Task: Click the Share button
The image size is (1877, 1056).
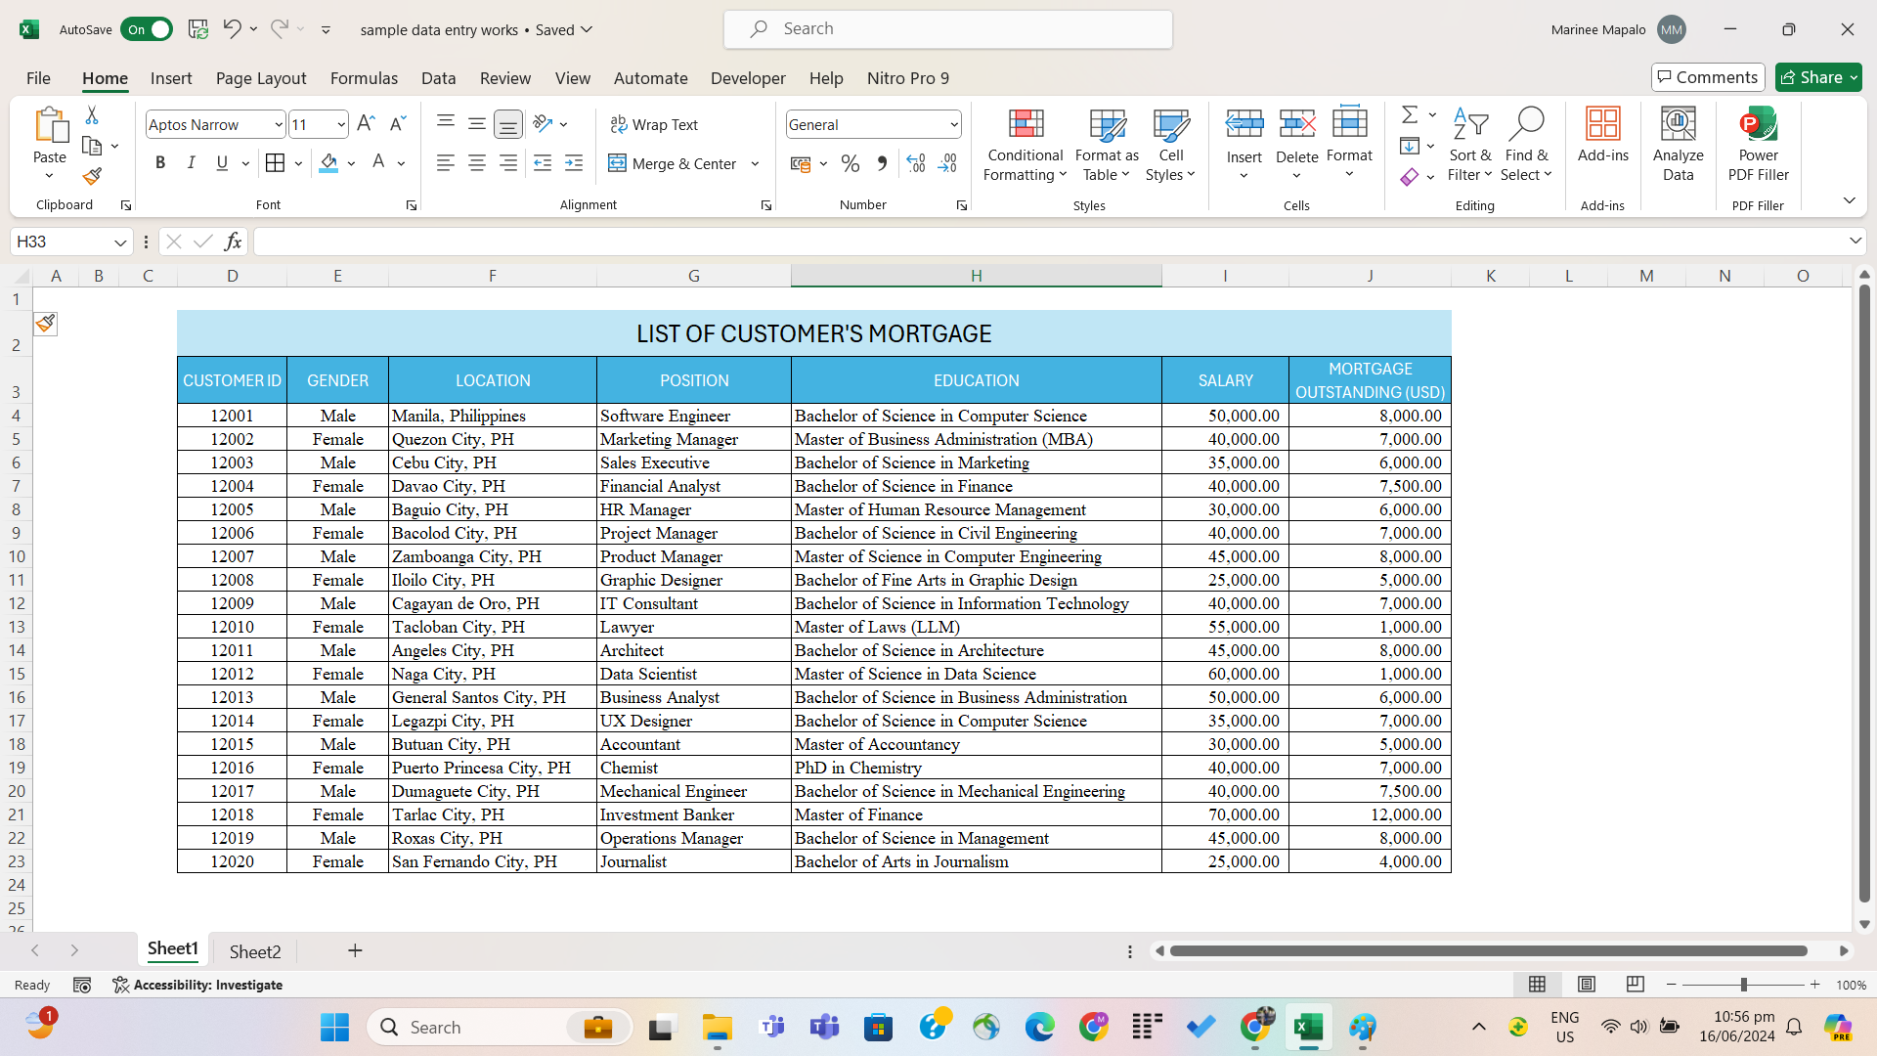Action: (x=1818, y=77)
